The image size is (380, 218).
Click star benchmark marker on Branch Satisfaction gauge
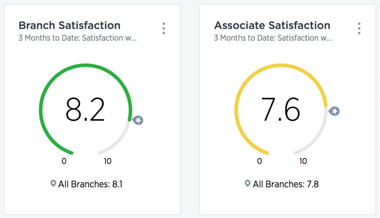tap(138, 120)
